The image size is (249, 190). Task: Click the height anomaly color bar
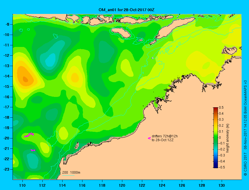coord(216,138)
